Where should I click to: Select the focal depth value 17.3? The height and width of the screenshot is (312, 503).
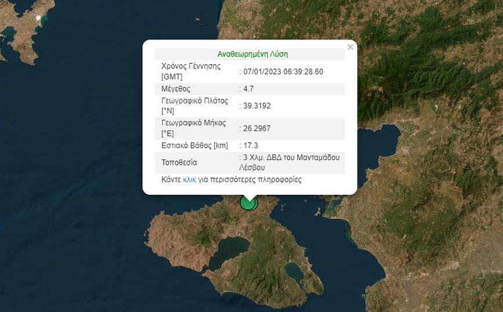tap(250, 145)
